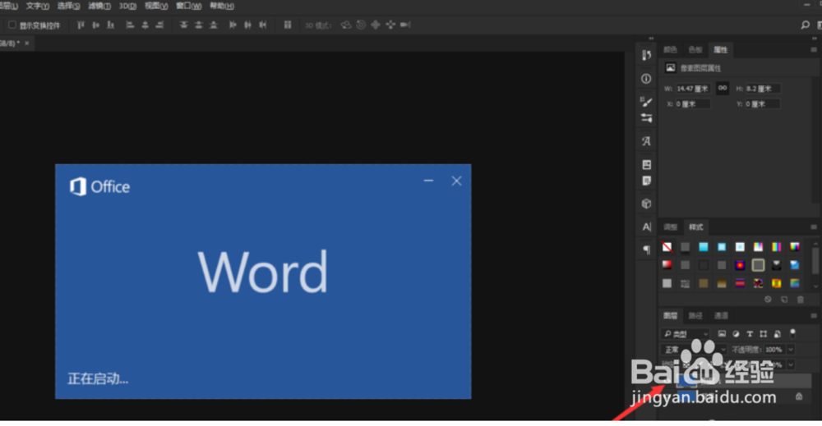Open the 文字(Y) menu
822x426 pixels.
(37, 6)
